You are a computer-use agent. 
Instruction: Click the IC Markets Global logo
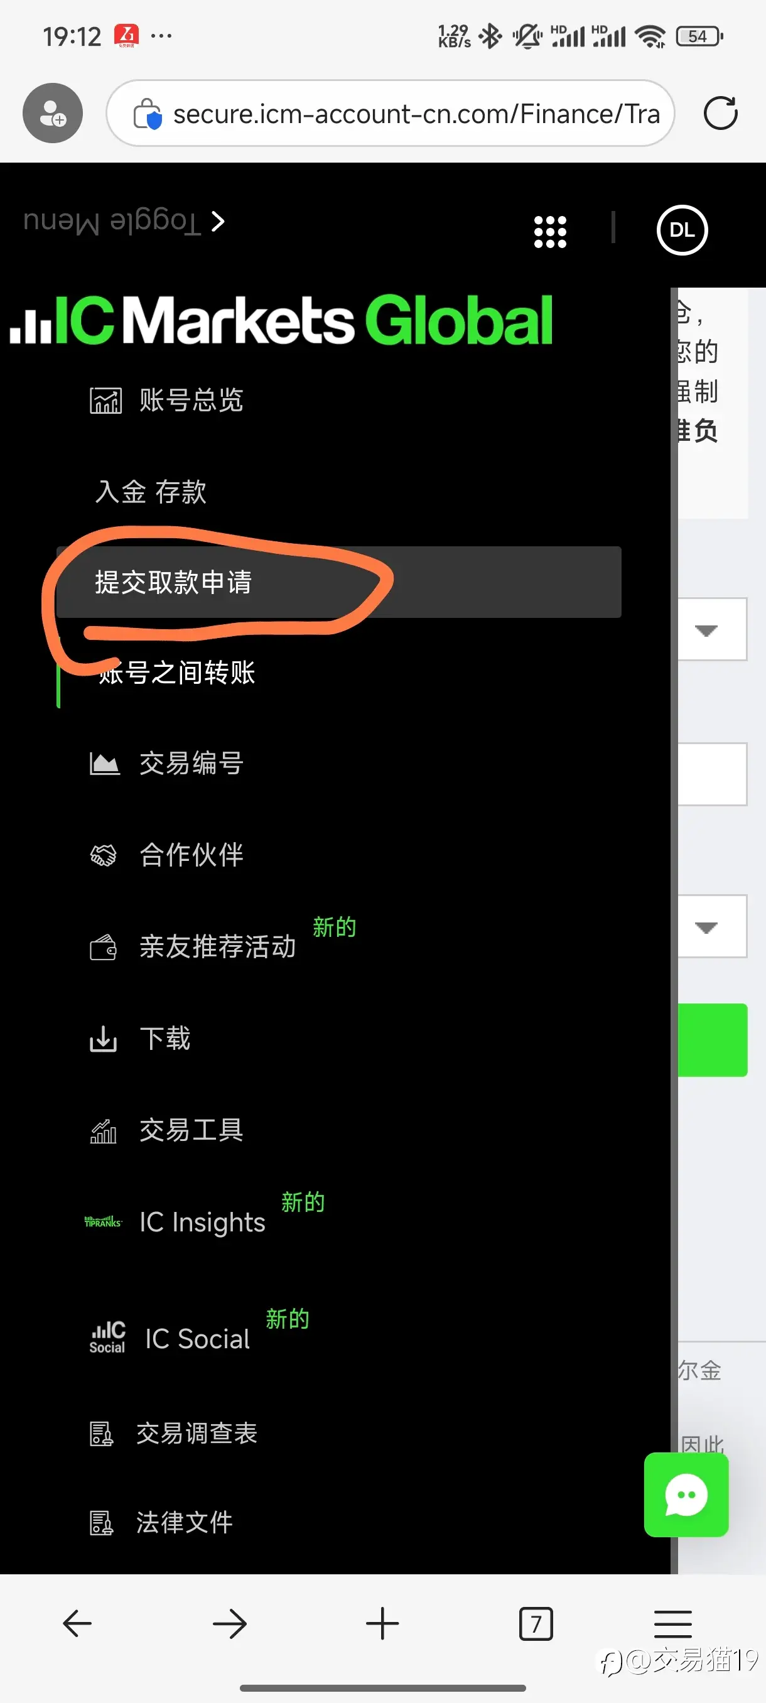click(281, 320)
